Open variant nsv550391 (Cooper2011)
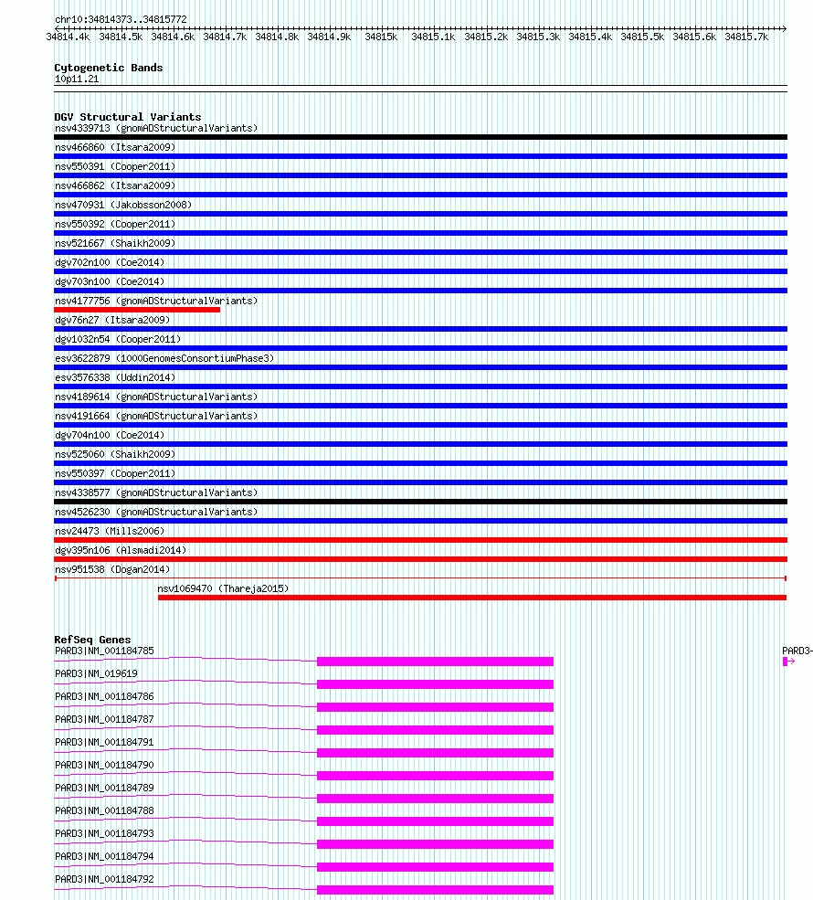This screenshot has height=900, width=813. [x=115, y=166]
